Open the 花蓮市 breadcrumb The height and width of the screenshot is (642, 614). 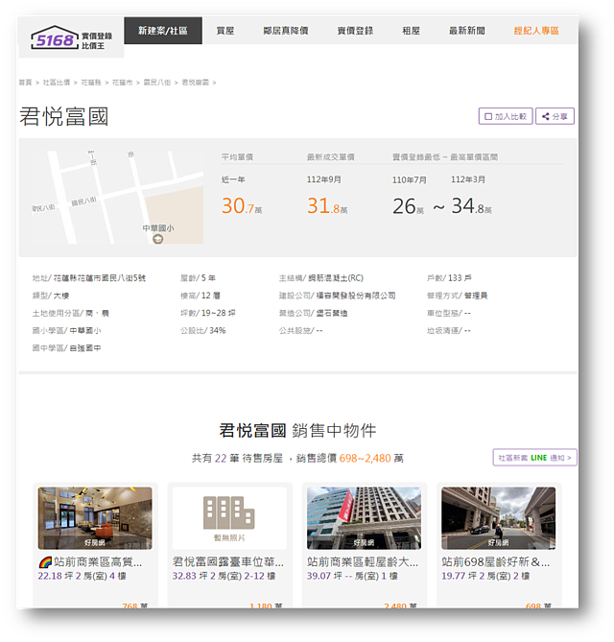122,83
